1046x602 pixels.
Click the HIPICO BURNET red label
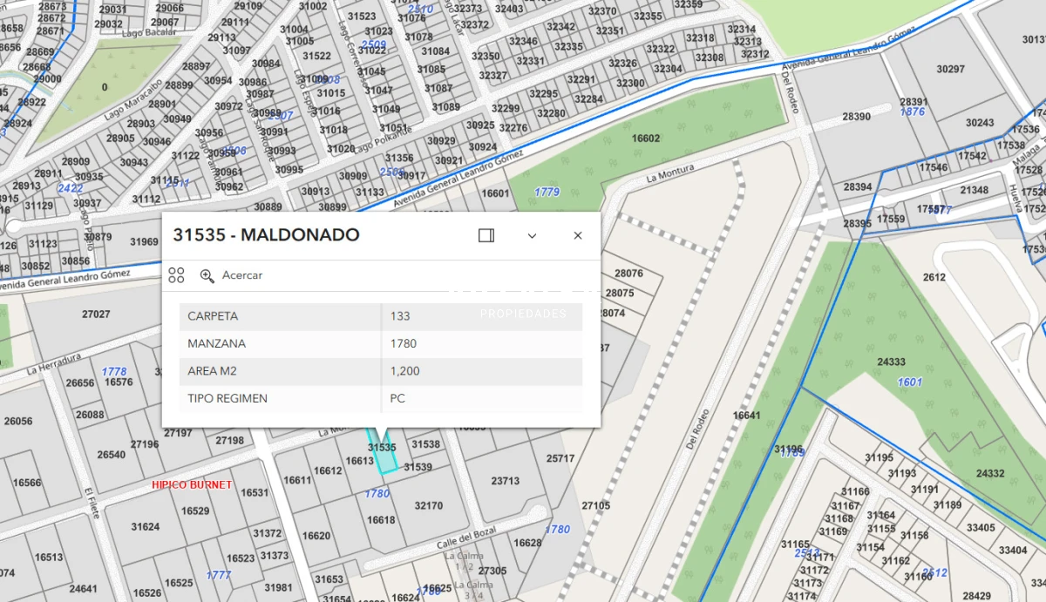pos(192,484)
